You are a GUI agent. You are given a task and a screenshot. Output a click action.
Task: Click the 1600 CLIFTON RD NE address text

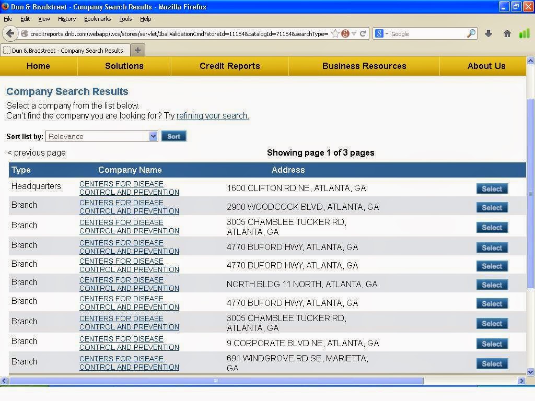pos(296,188)
